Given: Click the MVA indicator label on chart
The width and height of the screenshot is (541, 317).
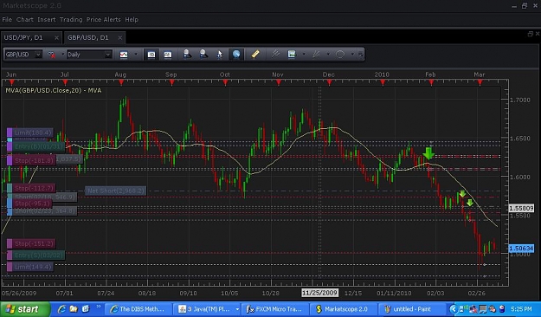Looking at the screenshot, I should pyautogui.click(x=54, y=90).
